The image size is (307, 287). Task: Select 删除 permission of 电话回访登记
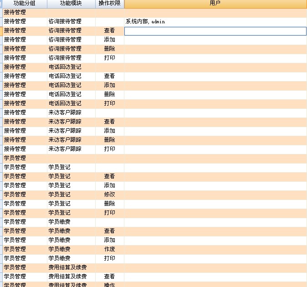pos(110,94)
